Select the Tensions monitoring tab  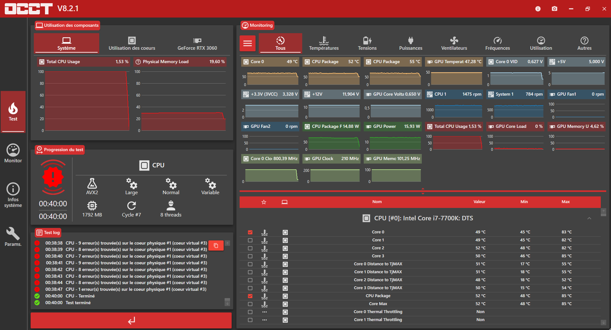[x=367, y=43]
